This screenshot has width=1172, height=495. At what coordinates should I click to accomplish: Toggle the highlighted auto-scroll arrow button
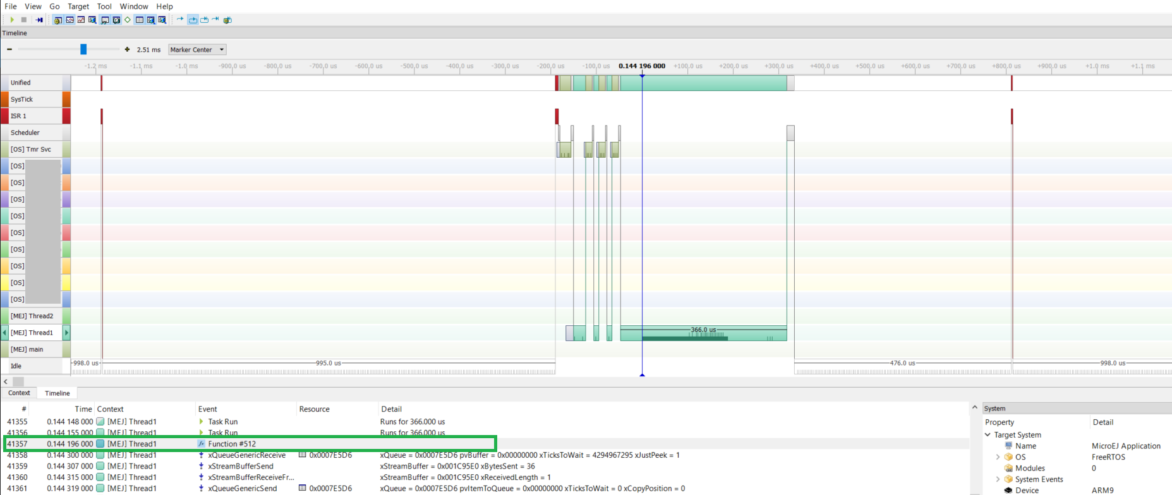click(x=193, y=20)
